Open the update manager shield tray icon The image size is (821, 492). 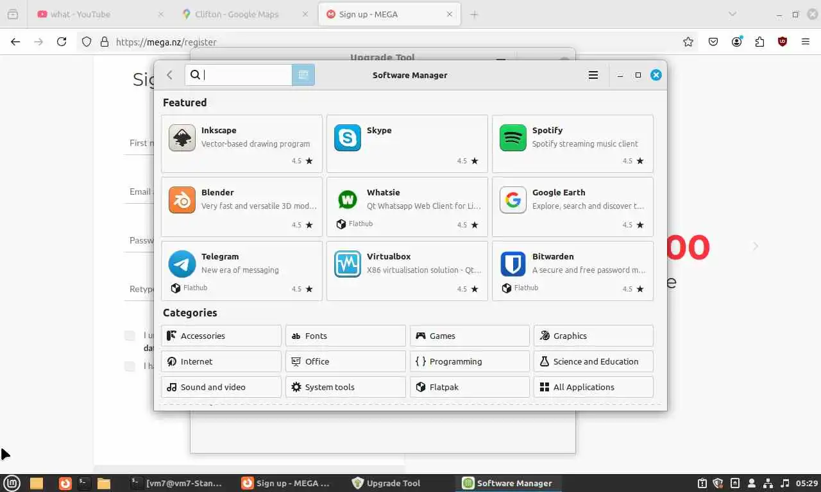tap(718, 483)
